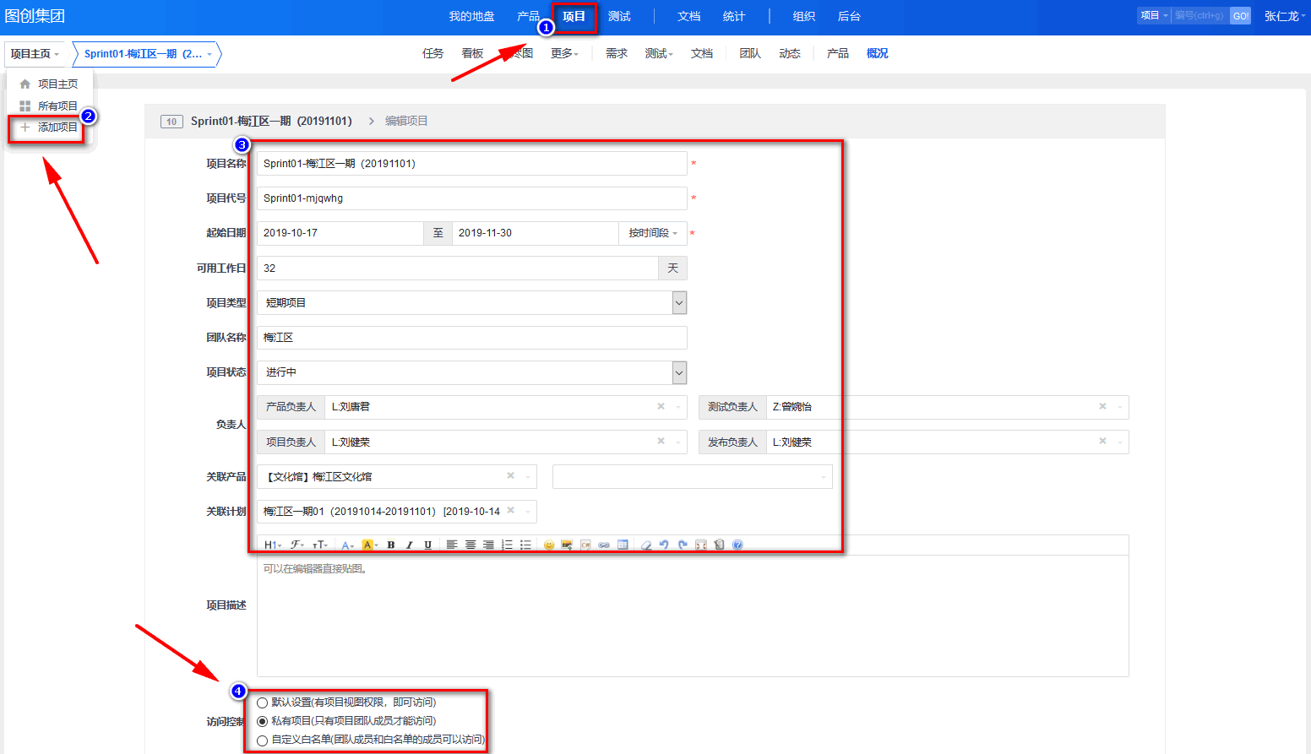
Task: Open 更多 menu in project navigation
Action: point(564,53)
